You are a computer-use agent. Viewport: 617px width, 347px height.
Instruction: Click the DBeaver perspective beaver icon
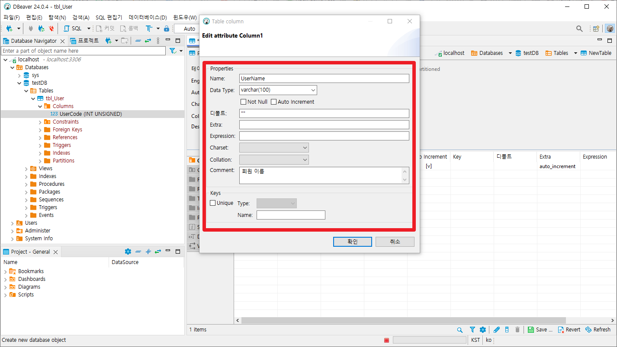pyautogui.click(x=610, y=29)
